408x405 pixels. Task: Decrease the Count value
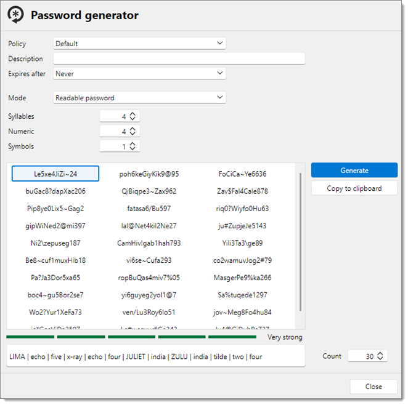click(380, 358)
